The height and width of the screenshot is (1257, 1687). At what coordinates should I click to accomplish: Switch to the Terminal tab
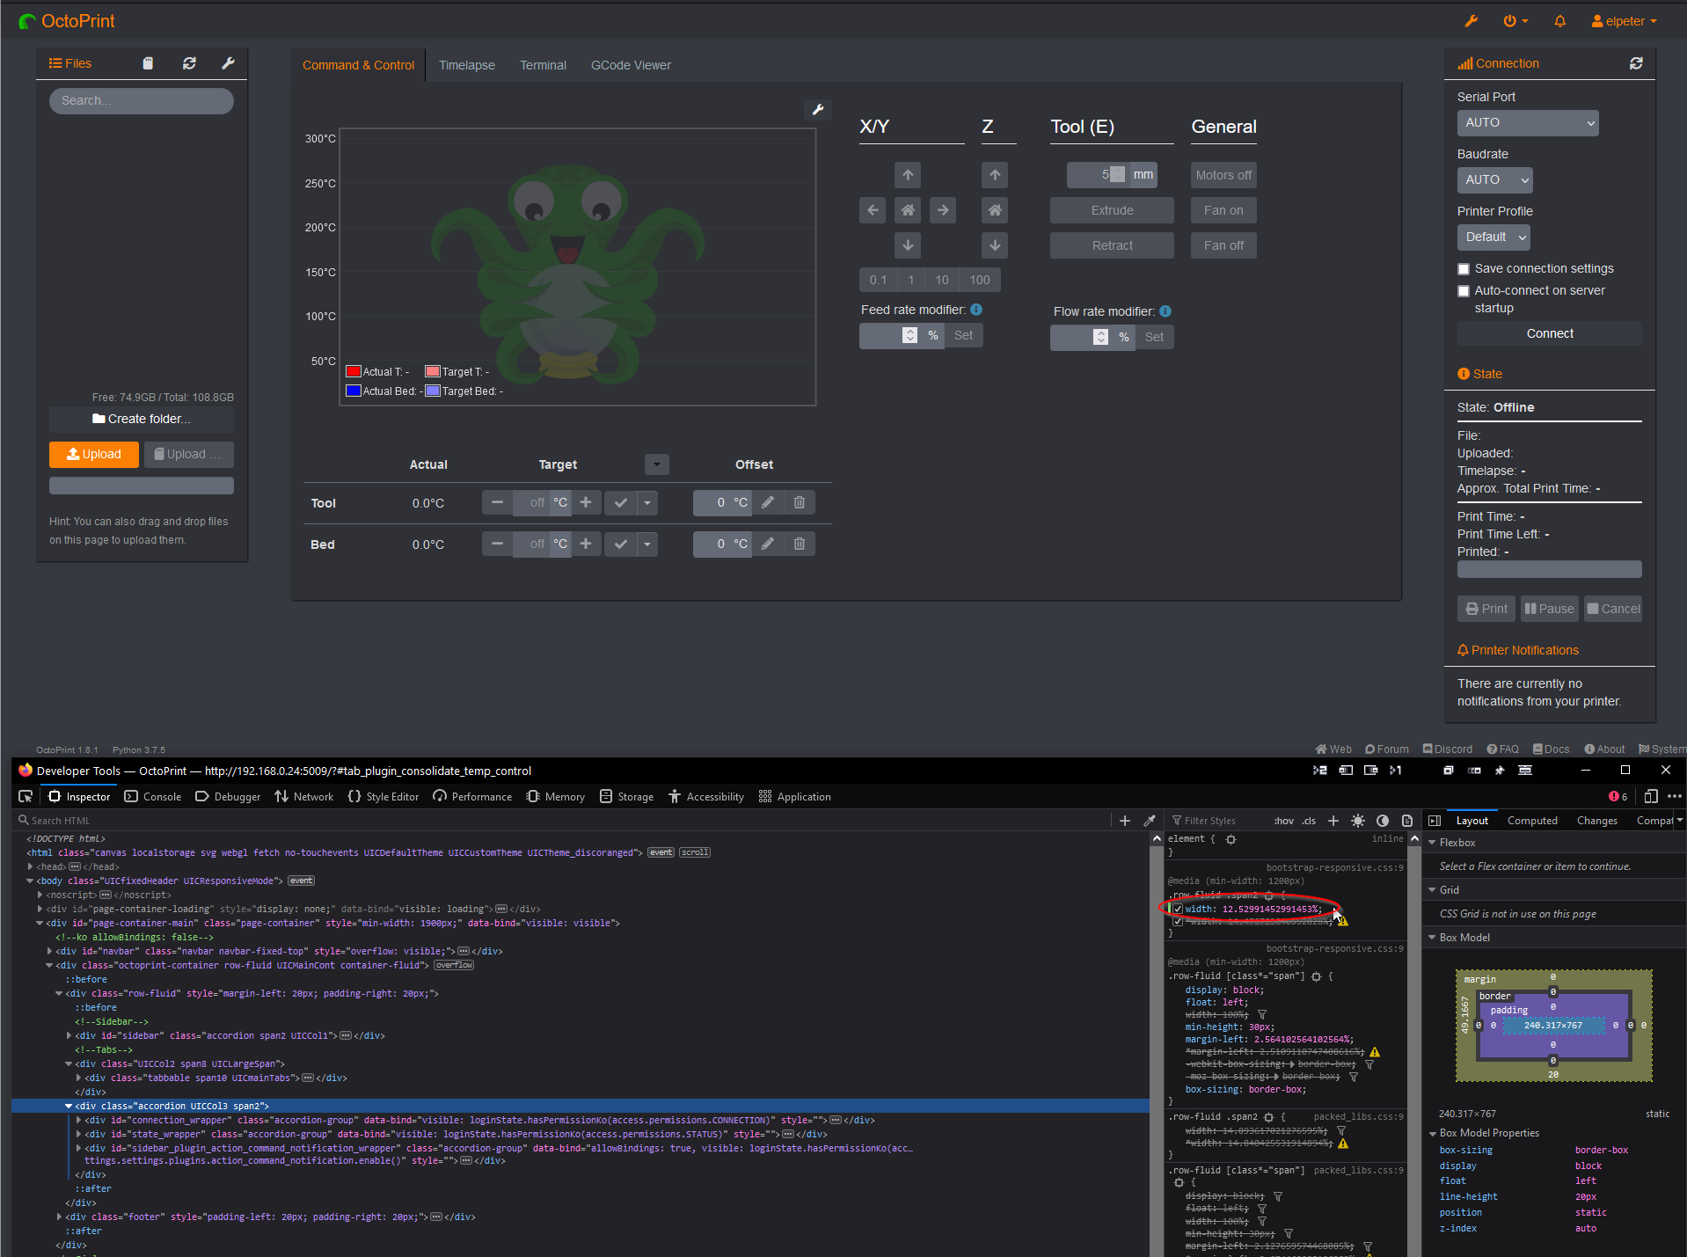click(x=543, y=64)
